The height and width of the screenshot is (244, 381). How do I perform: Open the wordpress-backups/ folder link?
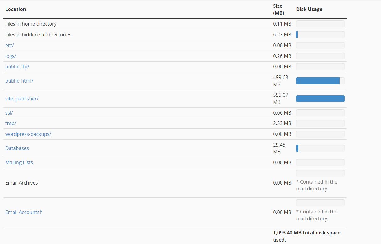point(28,134)
